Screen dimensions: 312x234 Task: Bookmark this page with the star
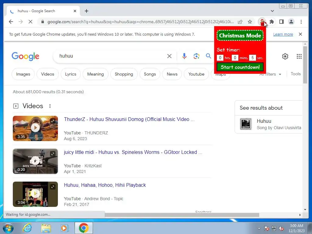[250, 22]
